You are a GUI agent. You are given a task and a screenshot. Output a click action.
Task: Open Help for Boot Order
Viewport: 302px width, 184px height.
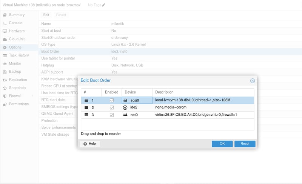89,144
